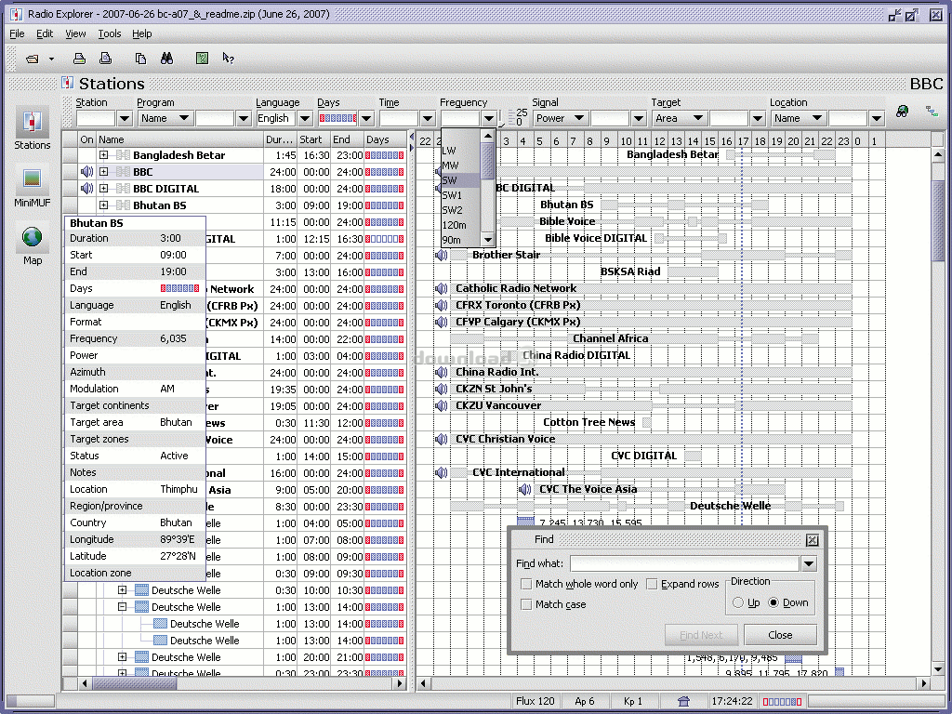Screen dimensions: 952x714
Task: Choose SW in the Frequency dropdown list
Action: click(x=461, y=180)
